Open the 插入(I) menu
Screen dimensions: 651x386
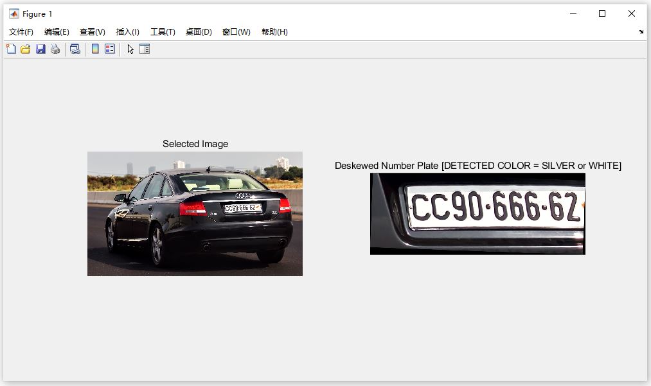(x=127, y=32)
